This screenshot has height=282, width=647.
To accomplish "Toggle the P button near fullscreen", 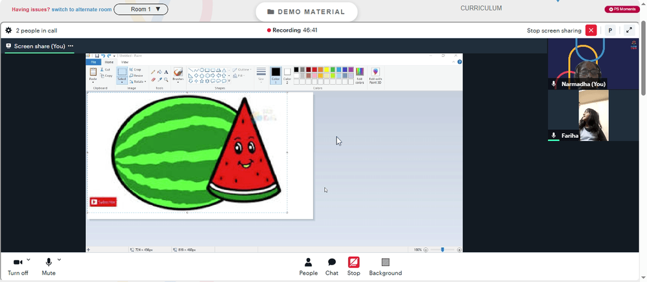I will (610, 30).
